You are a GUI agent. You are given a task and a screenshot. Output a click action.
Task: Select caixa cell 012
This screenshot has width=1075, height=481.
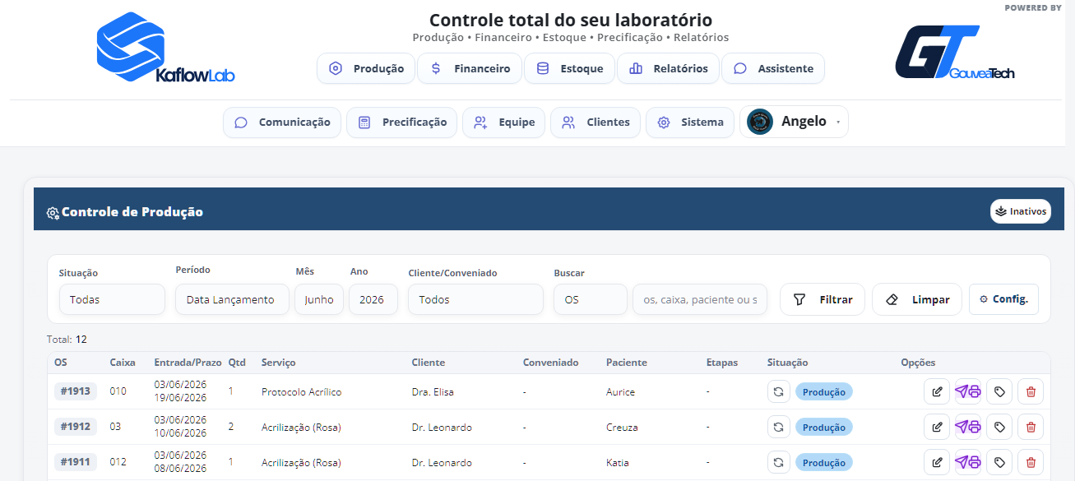coord(118,462)
